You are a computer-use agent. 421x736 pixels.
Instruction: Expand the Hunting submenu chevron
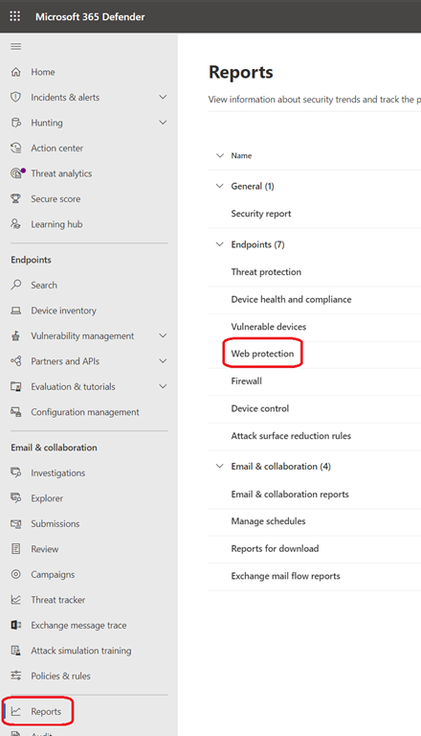click(163, 123)
